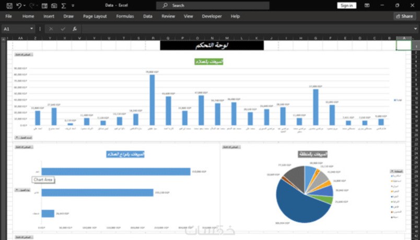The image size is (420, 240).
Task: Open the region filter dropdown on the pie chart legend
Action: [396, 171]
